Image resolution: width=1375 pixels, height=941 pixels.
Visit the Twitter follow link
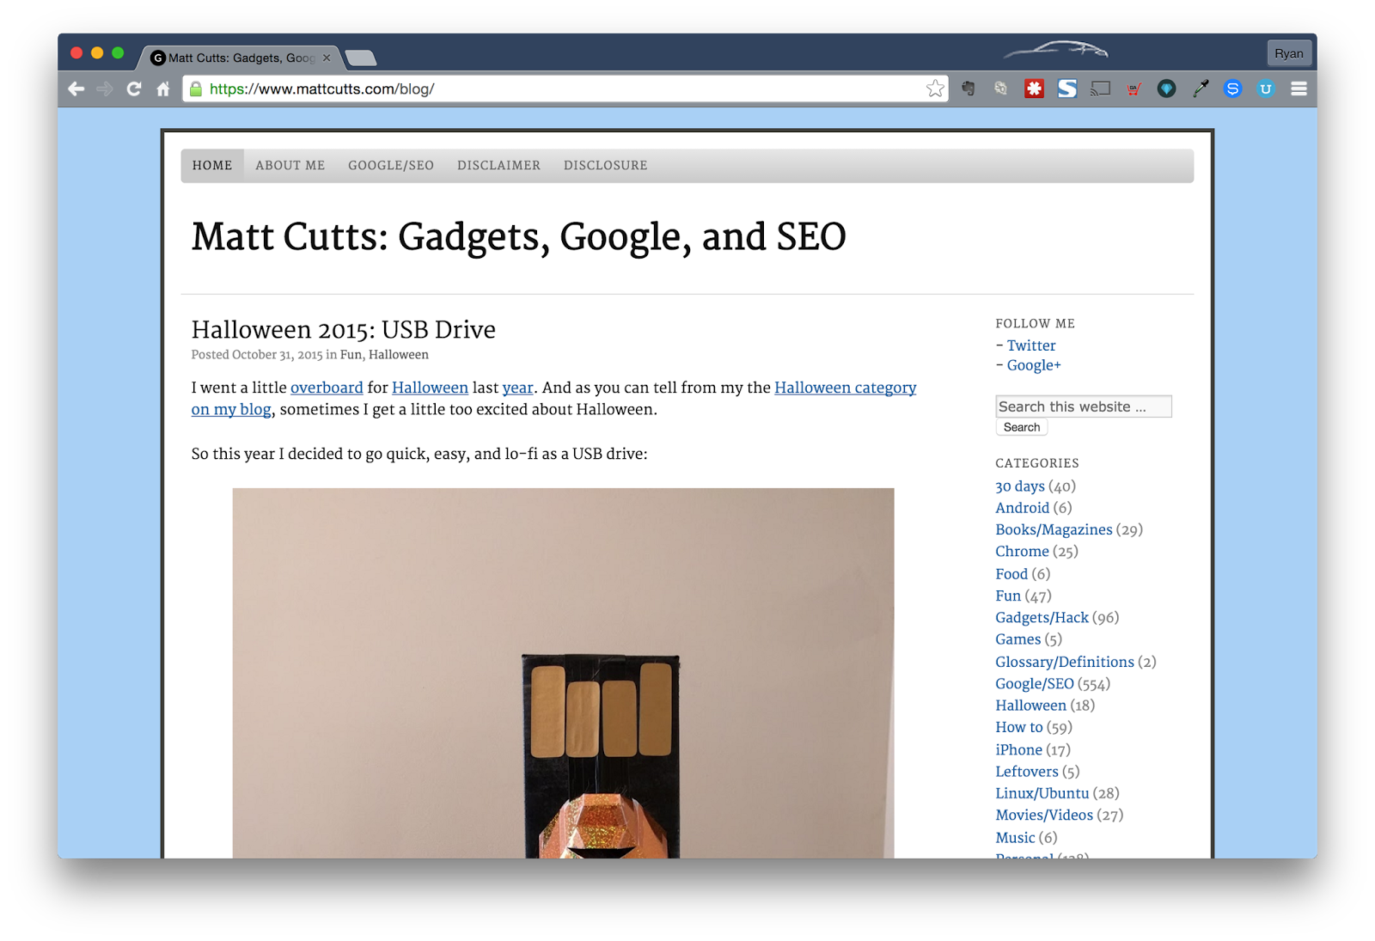tap(1031, 345)
